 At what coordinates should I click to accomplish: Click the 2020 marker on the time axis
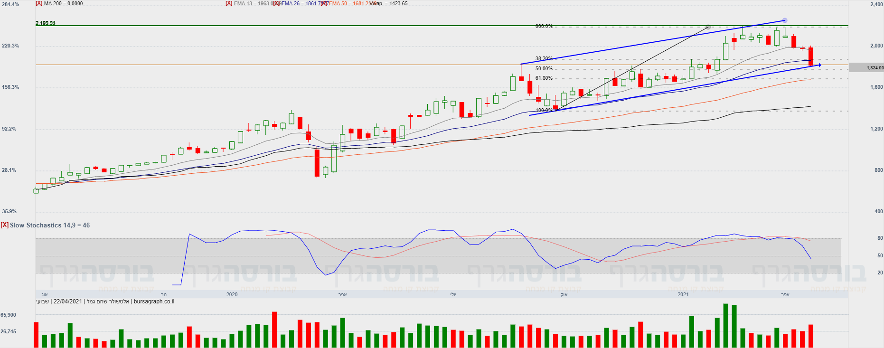pyautogui.click(x=232, y=294)
